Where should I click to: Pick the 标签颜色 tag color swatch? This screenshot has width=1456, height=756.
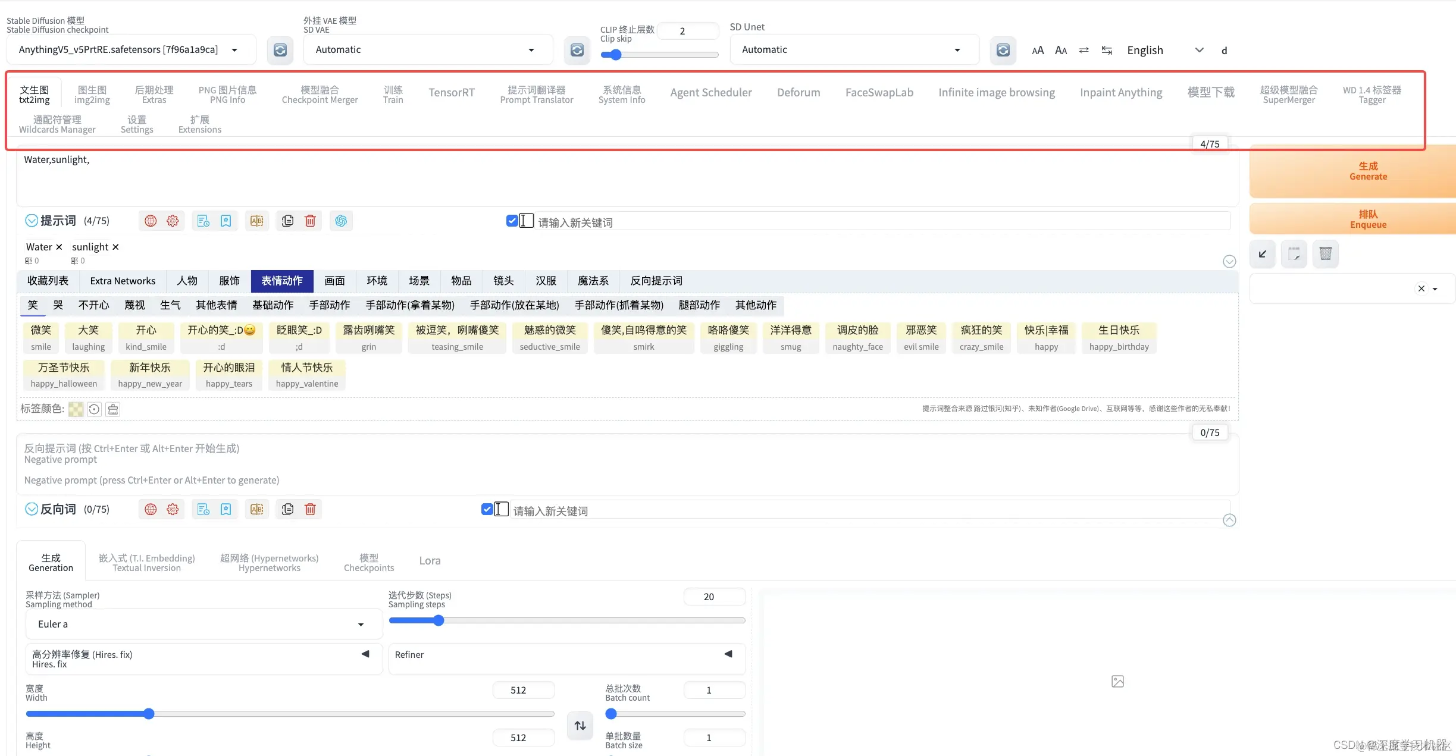pyautogui.click(x=76, y=409)
